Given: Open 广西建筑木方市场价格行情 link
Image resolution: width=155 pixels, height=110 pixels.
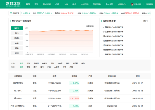Looking at the screenshot, I should pyautogui.click(x=113, y=27).
